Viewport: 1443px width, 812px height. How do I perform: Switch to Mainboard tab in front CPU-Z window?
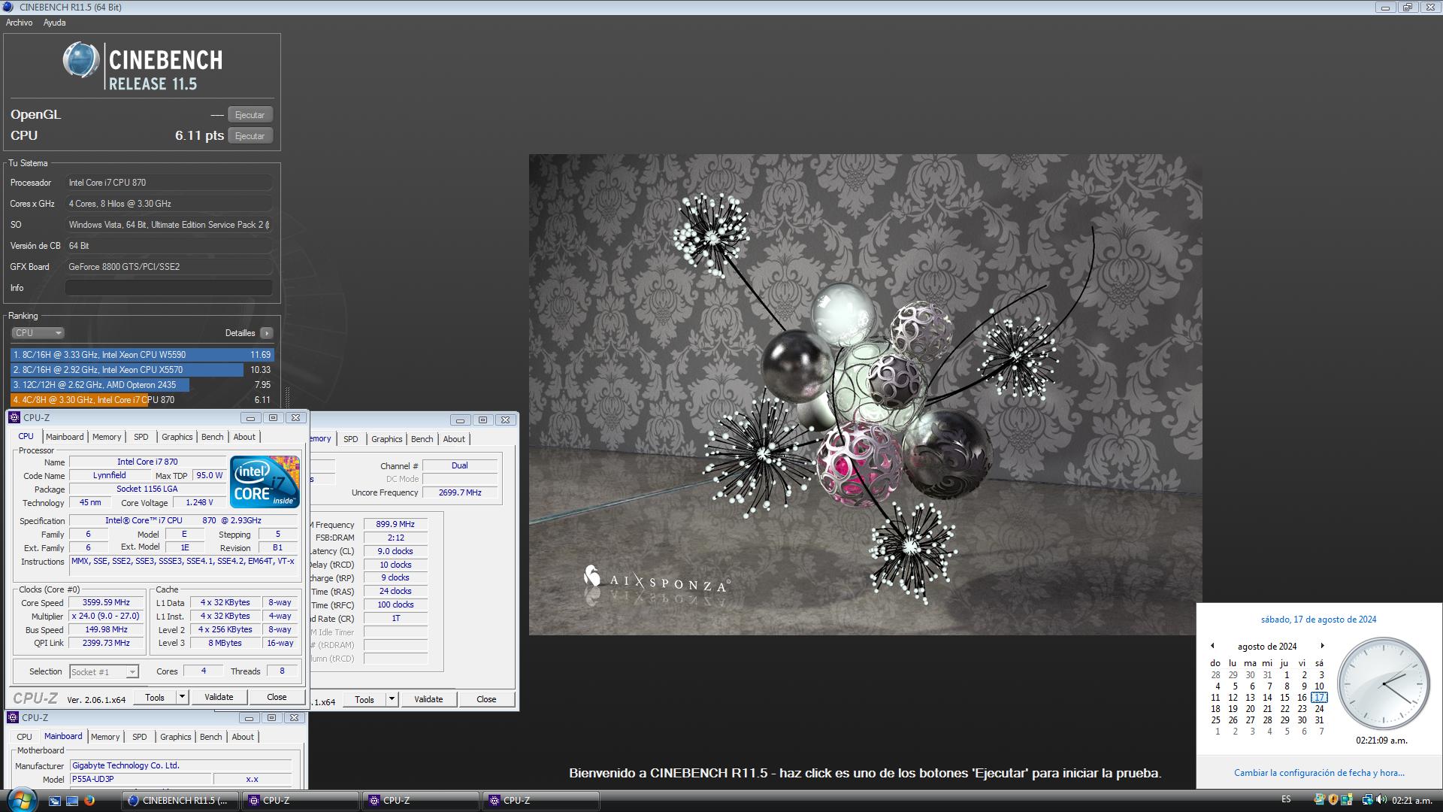[65, 437]
